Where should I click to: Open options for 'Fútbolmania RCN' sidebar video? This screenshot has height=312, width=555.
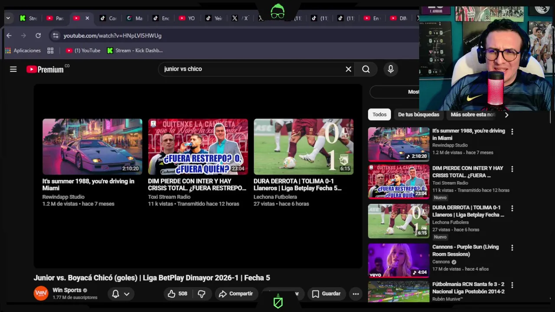click(x=512, y=286)
